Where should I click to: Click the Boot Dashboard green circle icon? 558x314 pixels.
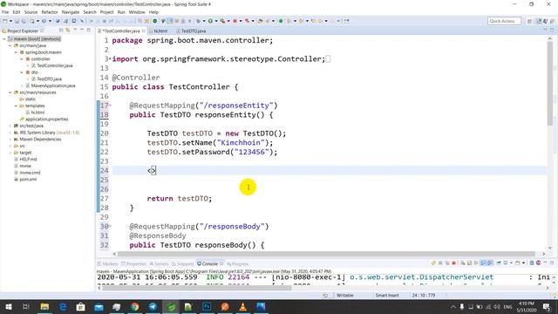[155, 21]
